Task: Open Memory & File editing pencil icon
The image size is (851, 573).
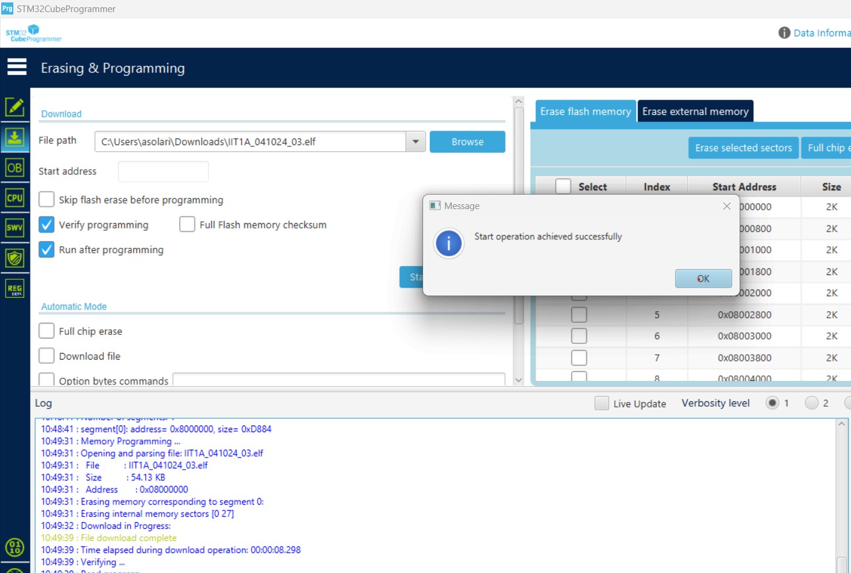Action: click(15, 107)
